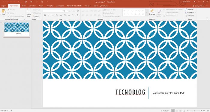
Task: Click the Redo icon in quick access toolbar
Action: point(37,2)
